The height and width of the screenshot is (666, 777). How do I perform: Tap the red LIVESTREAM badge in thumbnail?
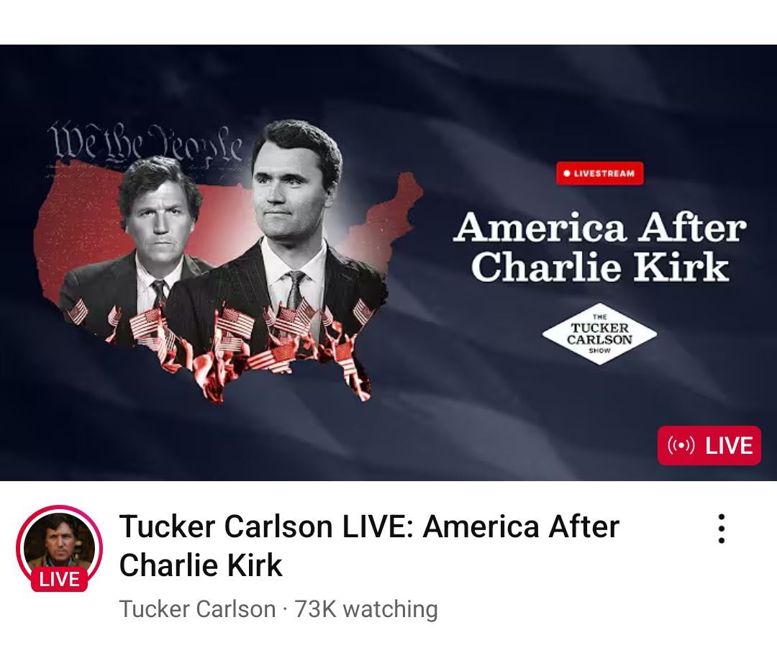599,173
